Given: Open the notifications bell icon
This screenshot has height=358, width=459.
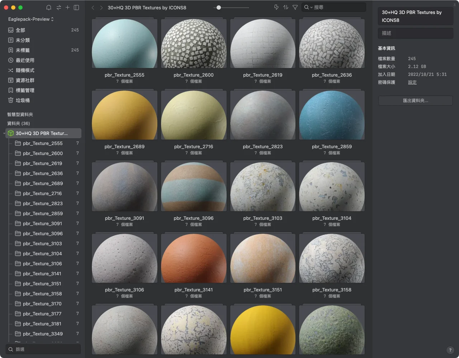Looking at the screenshot, I should click(x=49, y=8).
